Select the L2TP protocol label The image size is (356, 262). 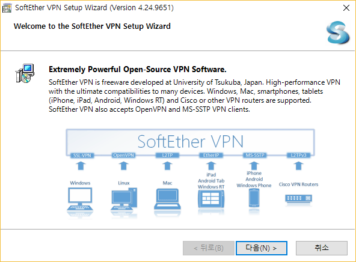tap(167, 155)
